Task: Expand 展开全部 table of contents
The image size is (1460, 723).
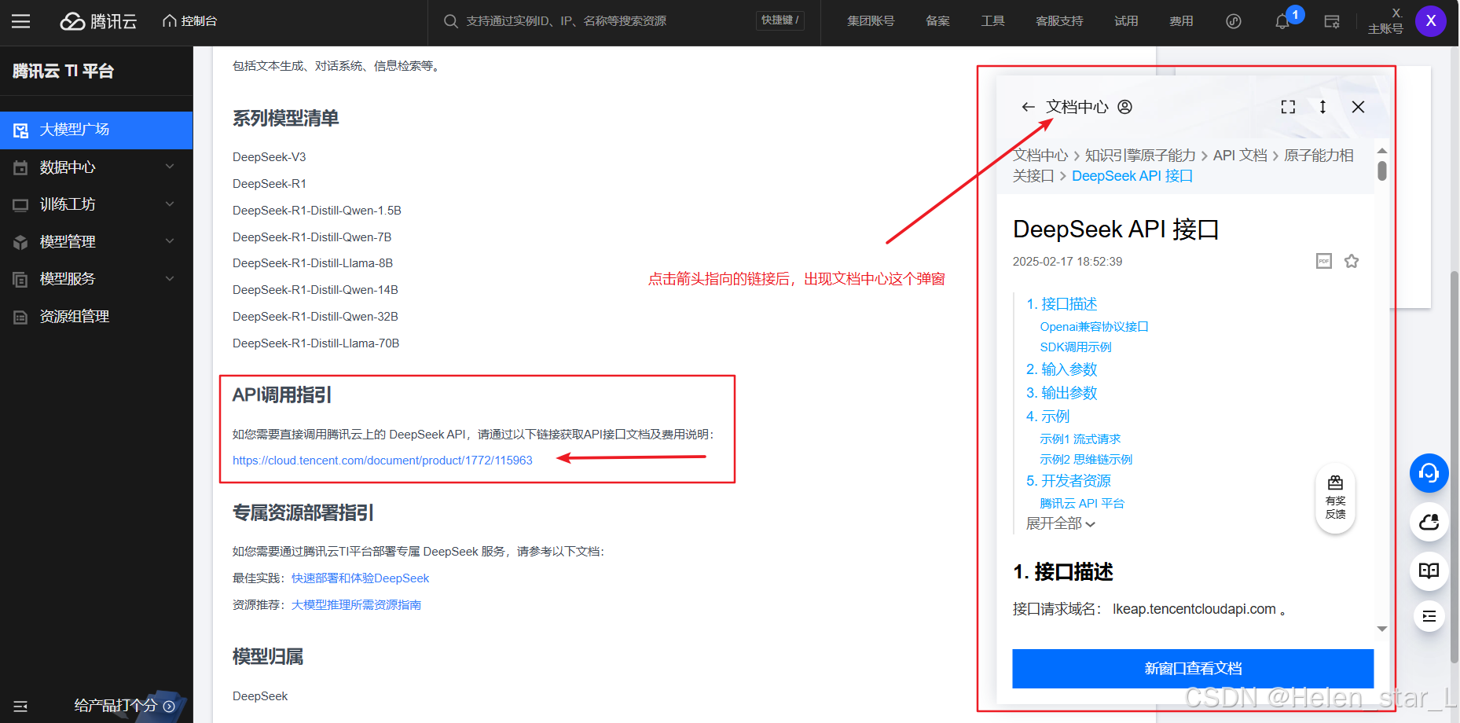Action: [1060, 523]
